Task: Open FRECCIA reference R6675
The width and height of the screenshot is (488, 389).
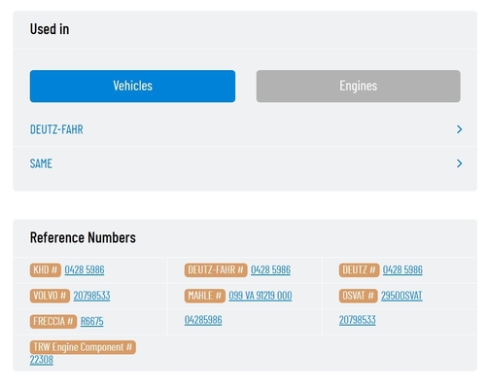Action: 92,321
